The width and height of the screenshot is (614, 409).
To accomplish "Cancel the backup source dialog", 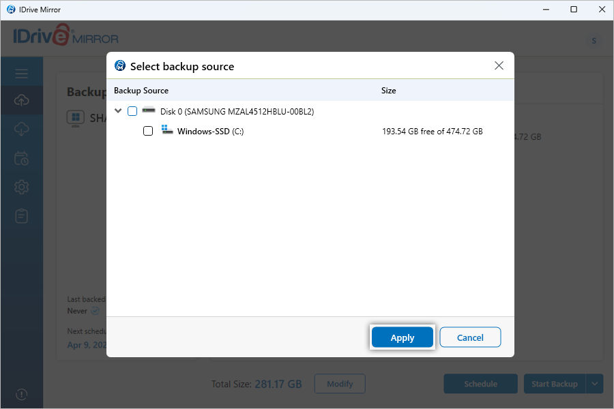I will point(470,337).
